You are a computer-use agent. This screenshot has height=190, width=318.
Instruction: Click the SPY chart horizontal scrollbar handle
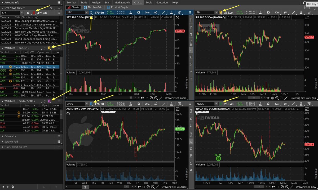[x=131, y=98]
